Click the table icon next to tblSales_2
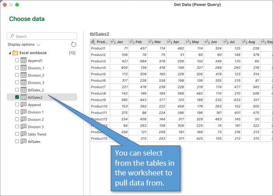This screenshot has height=196, width=273. 24,90
